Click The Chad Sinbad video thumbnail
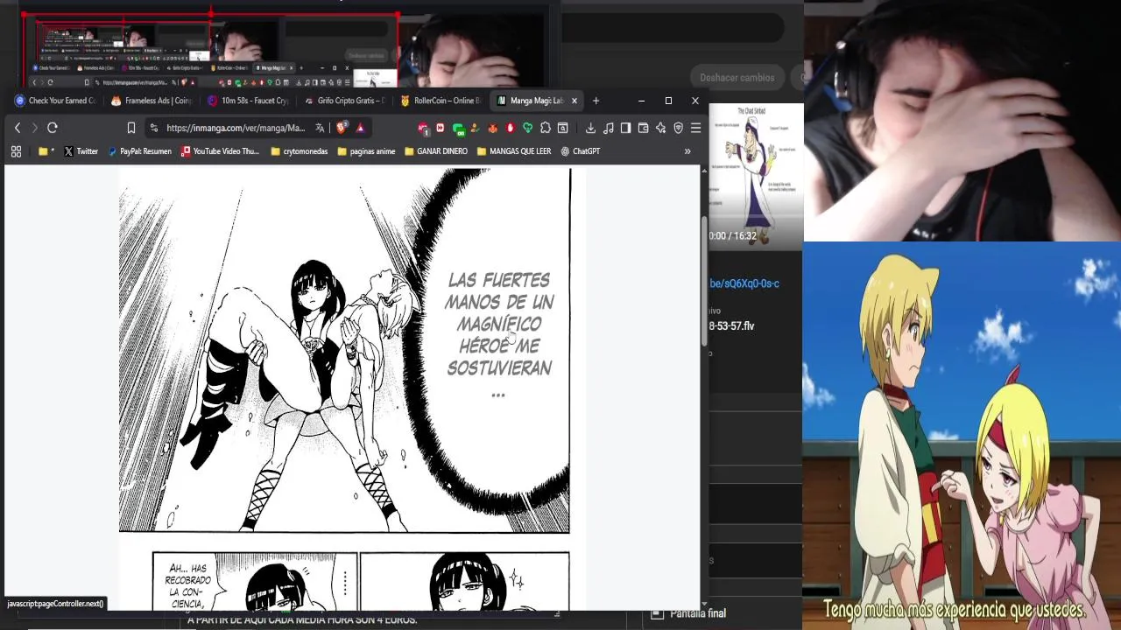The height and width of the screenshot is (630, 1121). [757, 175]
